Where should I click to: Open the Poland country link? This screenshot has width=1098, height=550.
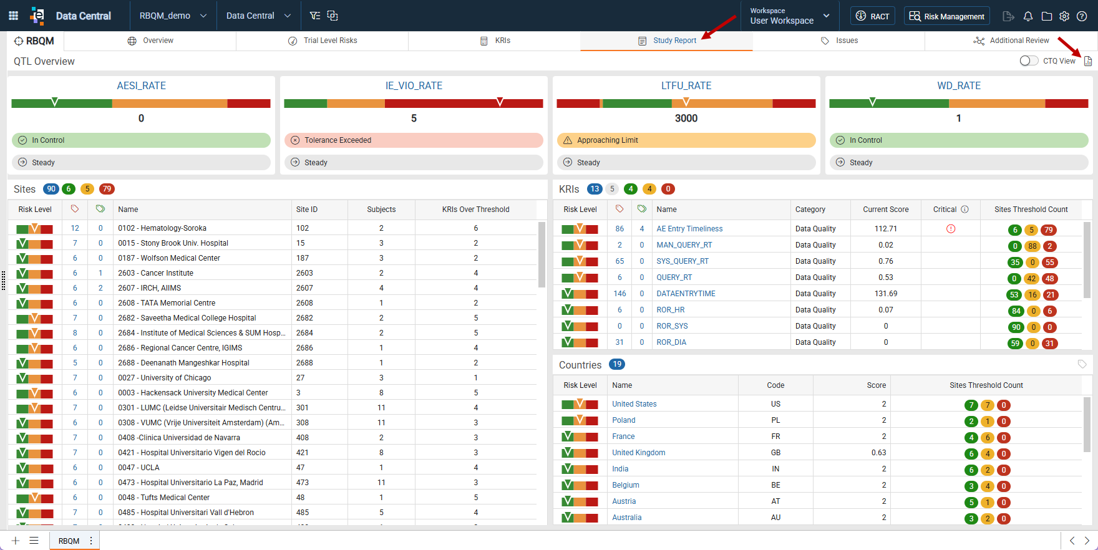(623, 420)
